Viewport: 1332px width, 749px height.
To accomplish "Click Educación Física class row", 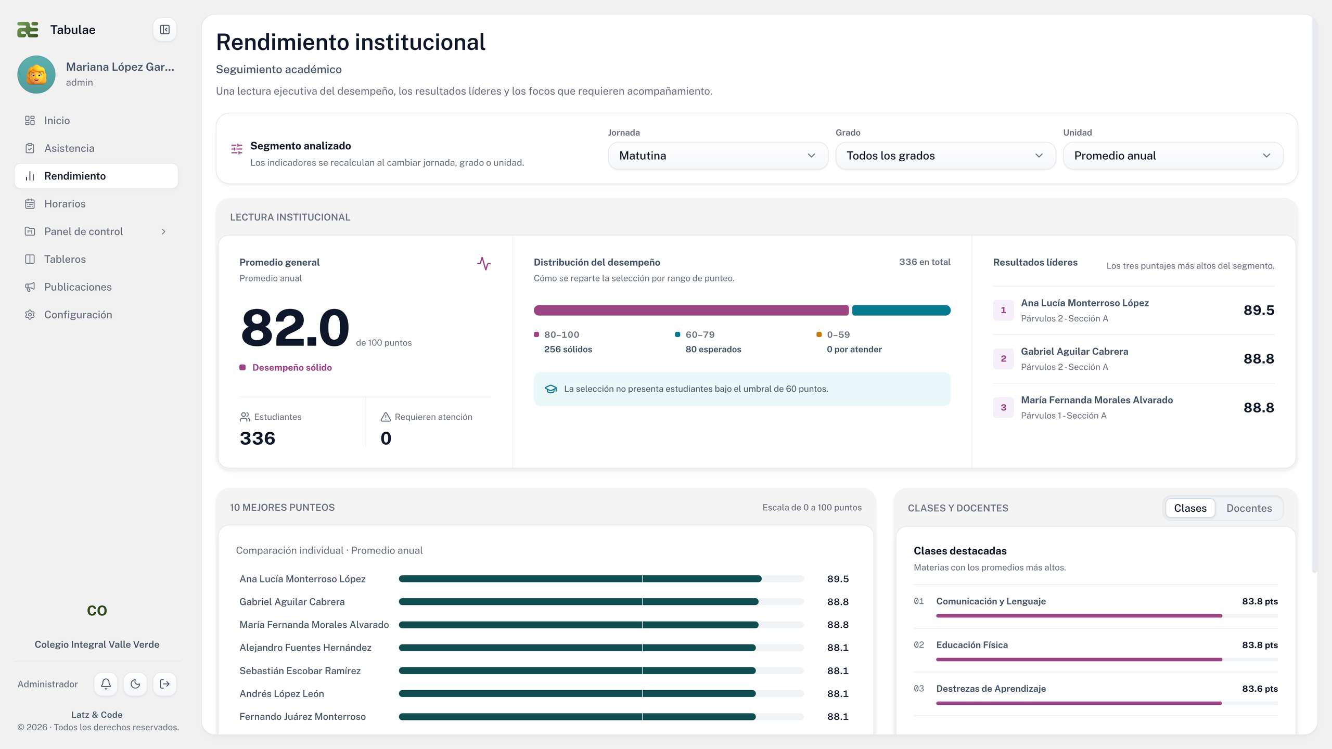I will (1095, 651).
